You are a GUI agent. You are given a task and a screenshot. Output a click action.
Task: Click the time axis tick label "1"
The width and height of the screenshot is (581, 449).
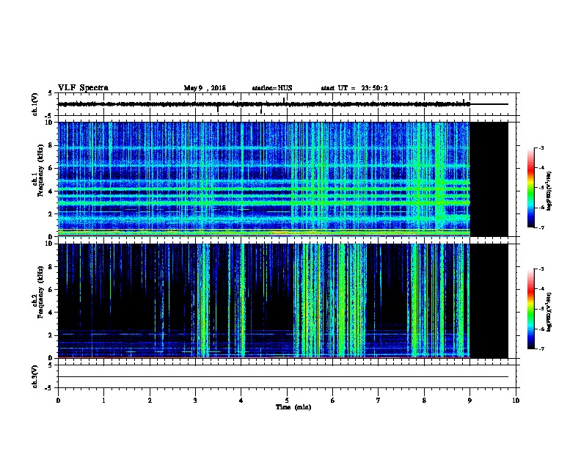point(103,401)
